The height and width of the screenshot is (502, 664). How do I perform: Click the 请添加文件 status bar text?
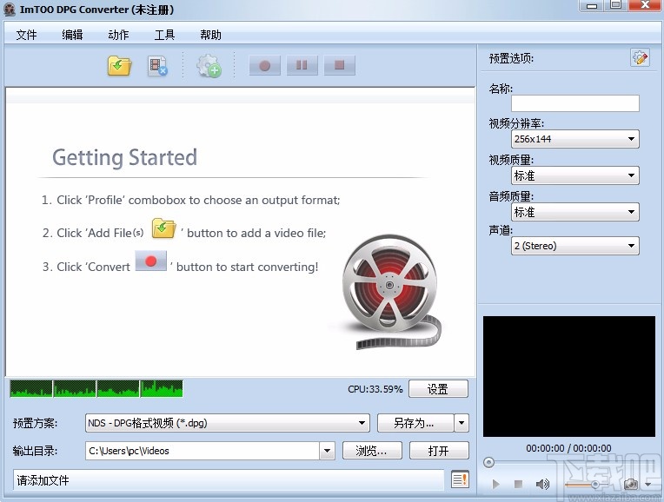43,480
